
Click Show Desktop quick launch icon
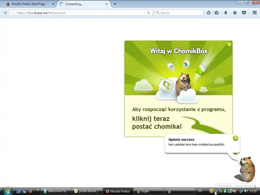(x=19, y=191)
